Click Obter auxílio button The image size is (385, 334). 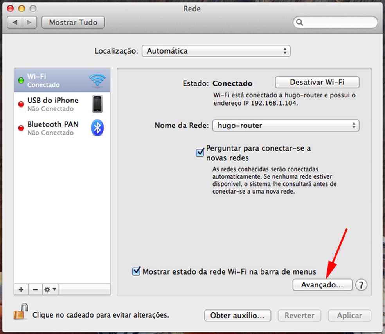pos(237,315)
